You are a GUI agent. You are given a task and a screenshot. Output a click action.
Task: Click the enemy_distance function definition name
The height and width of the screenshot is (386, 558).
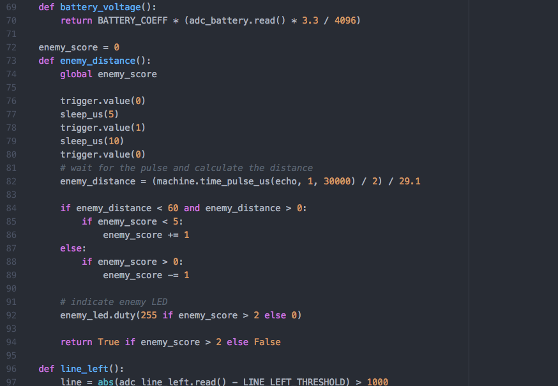[x=98, y=61]
